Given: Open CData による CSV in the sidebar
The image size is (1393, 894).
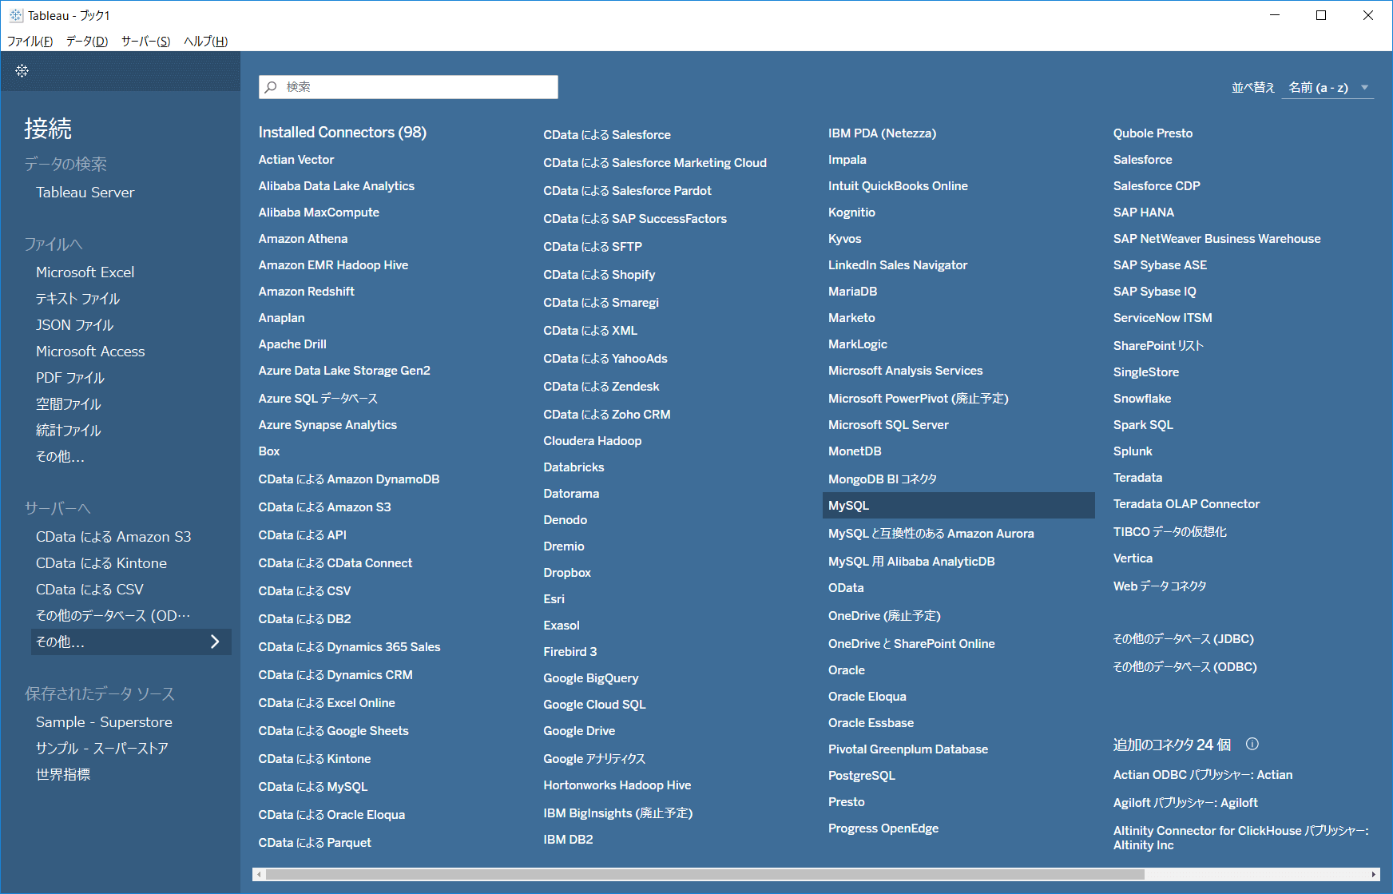Looking at the screenshot, I should point(90,590).
